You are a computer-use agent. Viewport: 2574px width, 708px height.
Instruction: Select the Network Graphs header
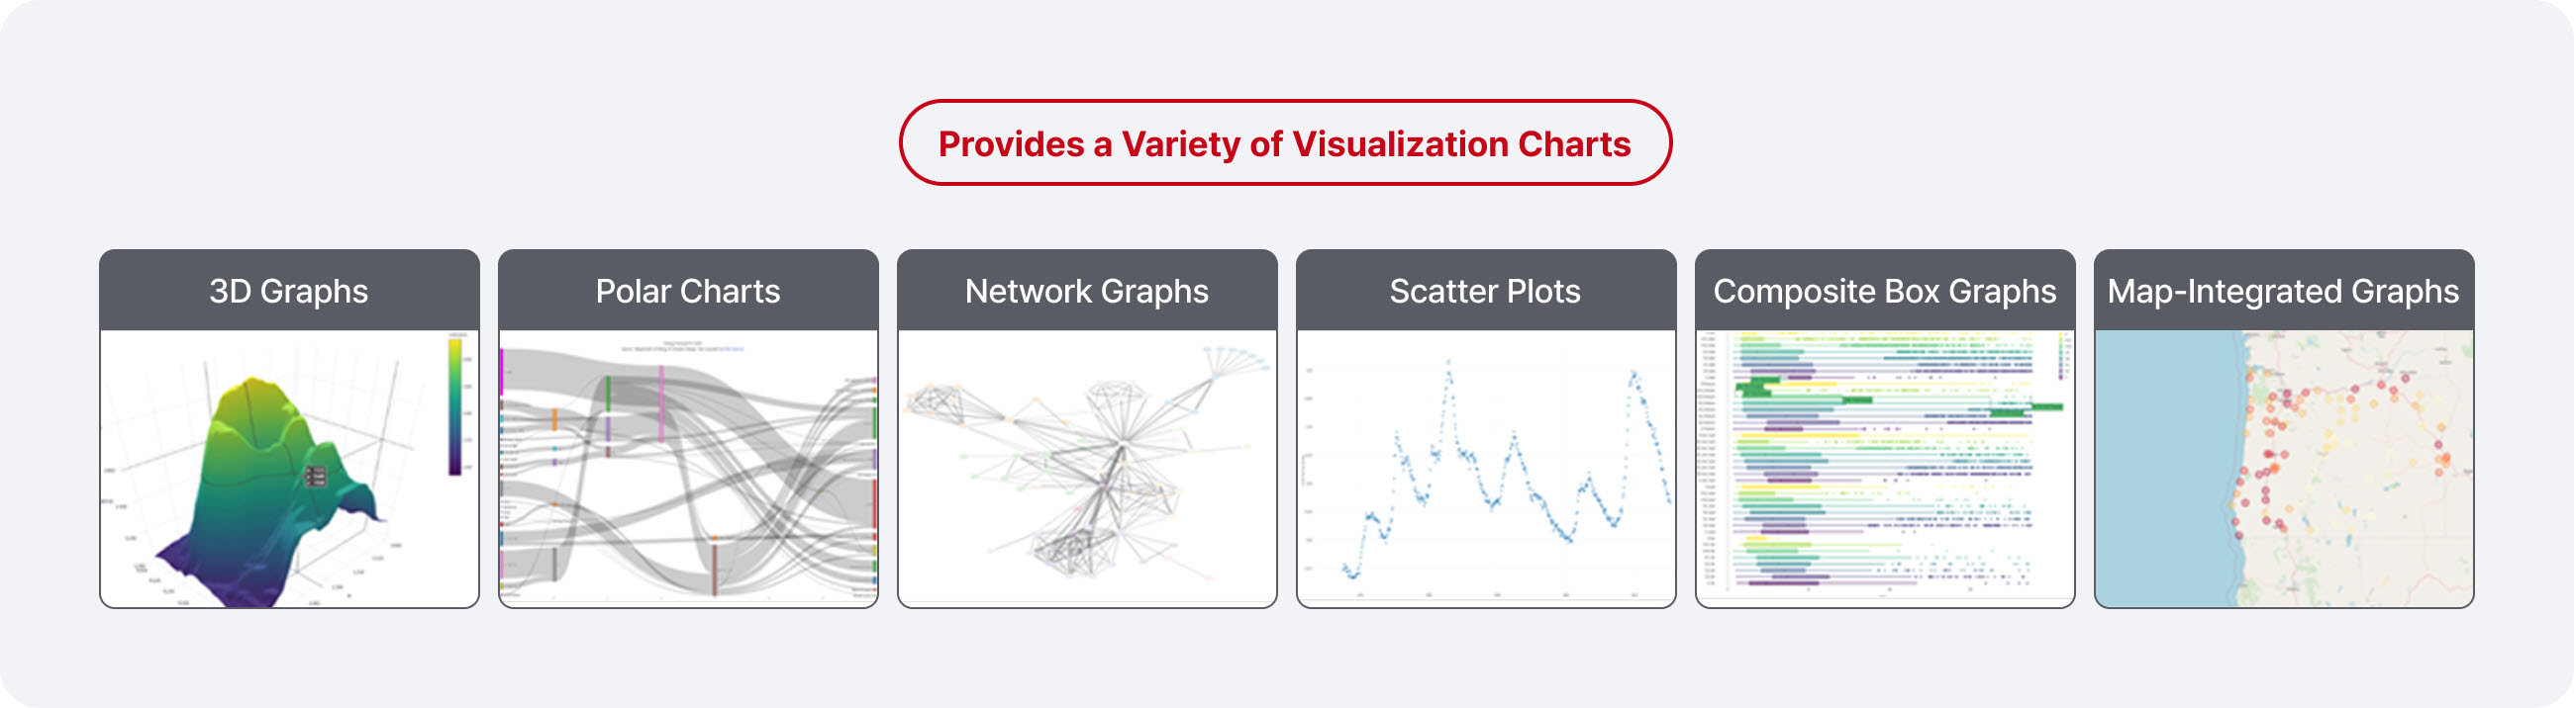pos(1086,291)
